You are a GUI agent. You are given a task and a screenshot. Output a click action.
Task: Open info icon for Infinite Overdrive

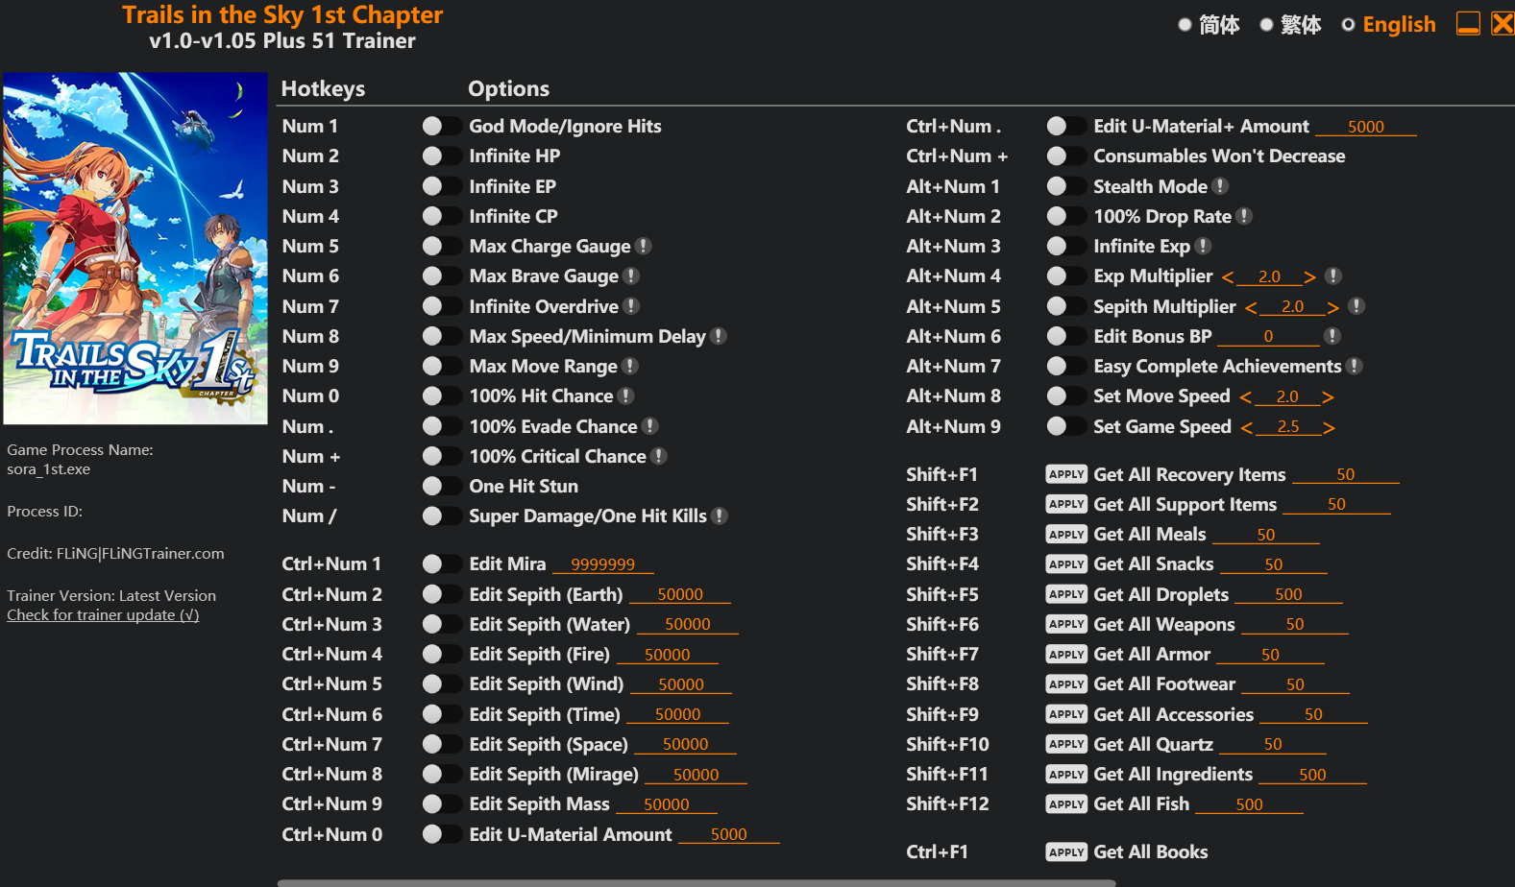[631, 306]
